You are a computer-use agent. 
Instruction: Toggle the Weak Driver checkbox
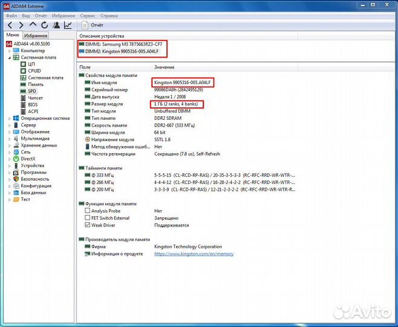(88, 225)
